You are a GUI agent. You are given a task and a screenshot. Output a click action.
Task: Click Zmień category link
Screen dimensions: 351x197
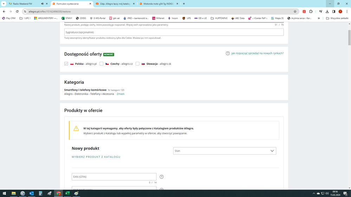121,94
